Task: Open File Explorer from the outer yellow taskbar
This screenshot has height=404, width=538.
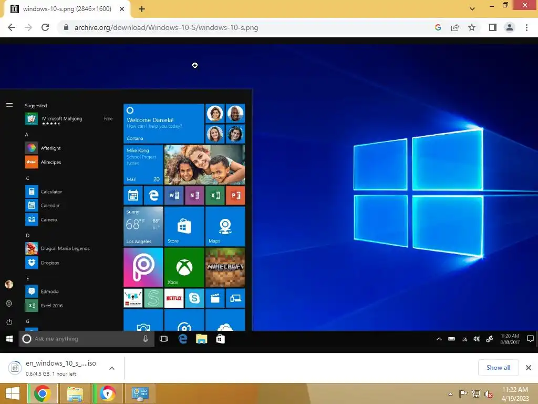Action: click(75, 393)
